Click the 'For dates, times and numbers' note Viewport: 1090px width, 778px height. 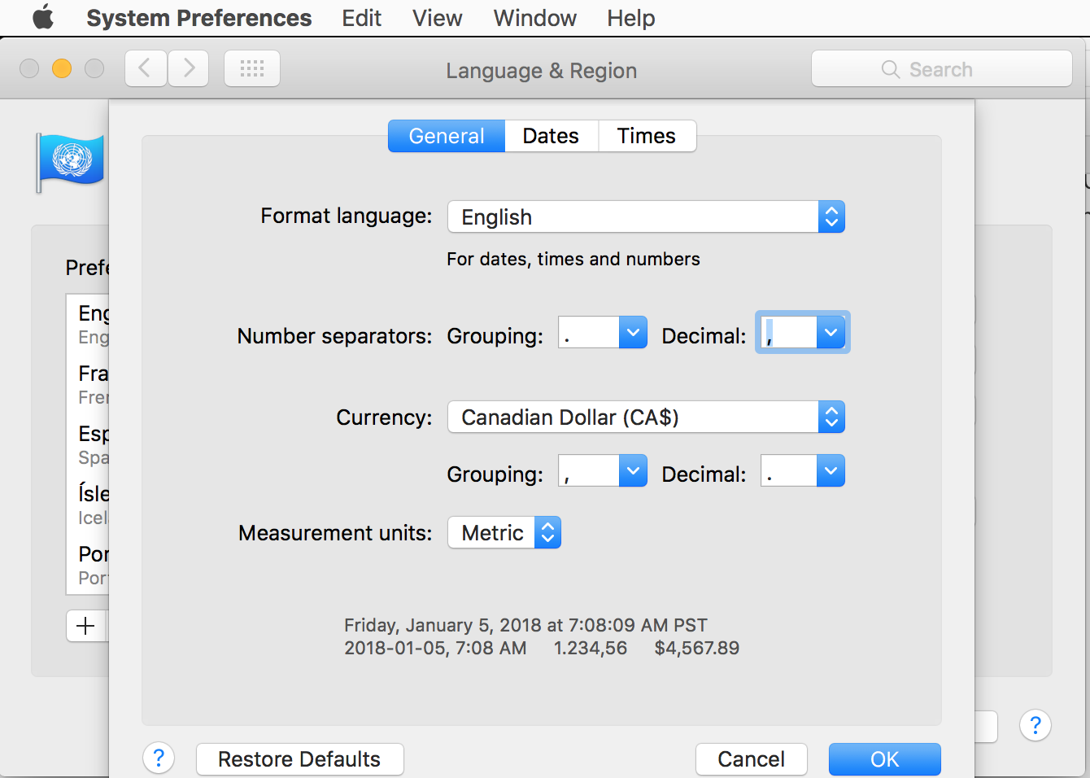[573, 259]
